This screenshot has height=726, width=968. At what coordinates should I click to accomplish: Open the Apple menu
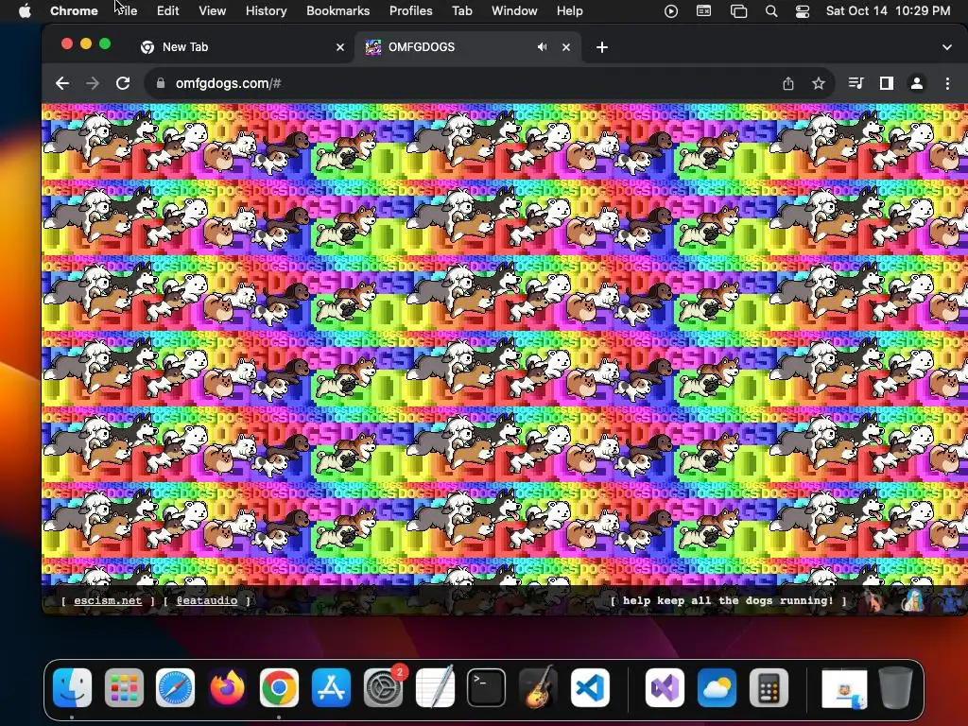tap(25, 10)
